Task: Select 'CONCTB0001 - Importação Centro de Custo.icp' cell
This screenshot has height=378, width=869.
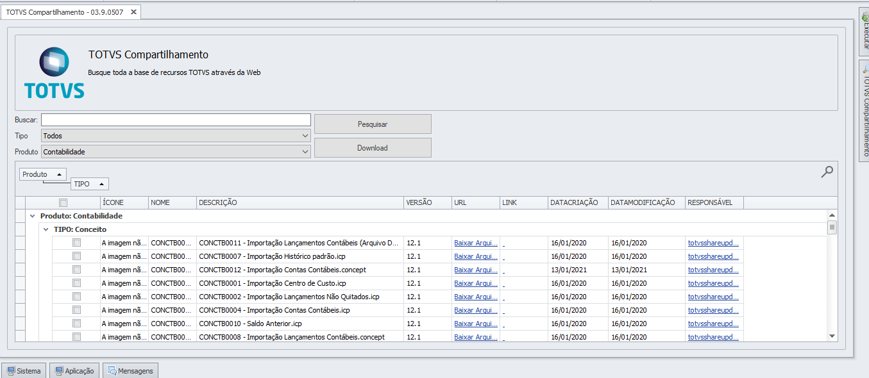Action: [x=300, y=283]
